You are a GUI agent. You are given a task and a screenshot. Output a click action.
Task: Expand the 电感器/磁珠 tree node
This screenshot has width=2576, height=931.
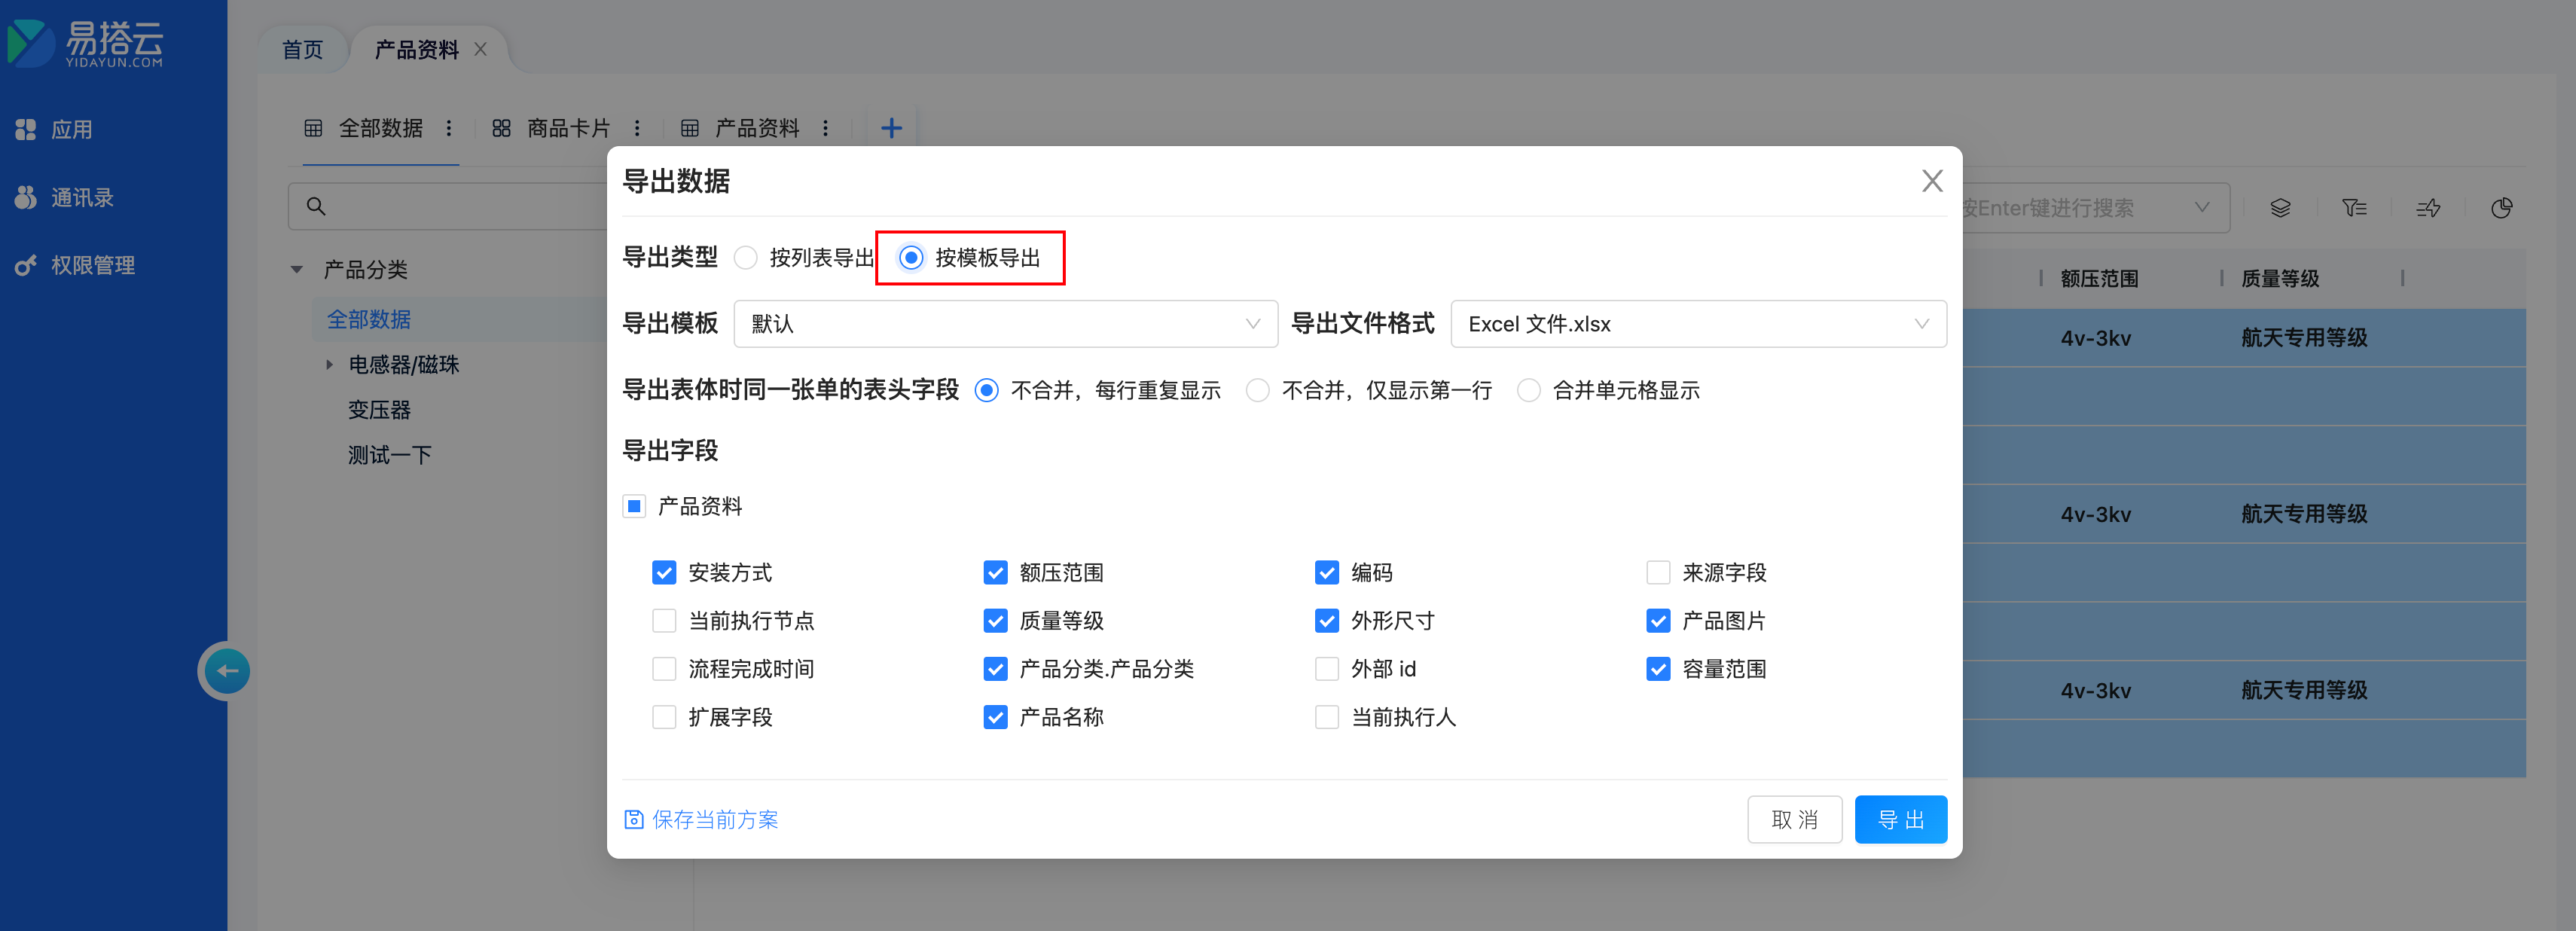tap(329, 365)
